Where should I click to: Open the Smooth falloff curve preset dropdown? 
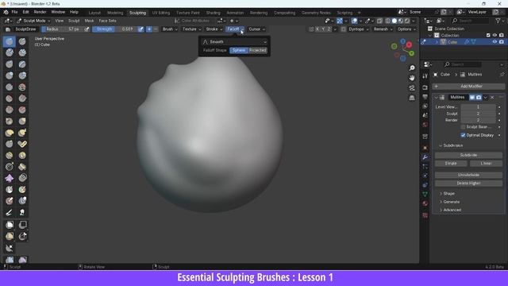[x=235, y=42]
